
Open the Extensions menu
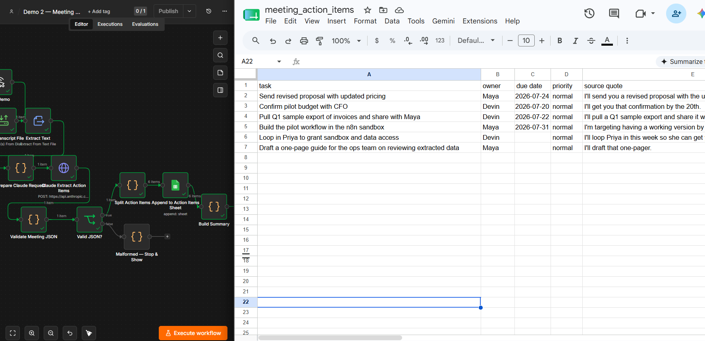[x=480, y=21]
